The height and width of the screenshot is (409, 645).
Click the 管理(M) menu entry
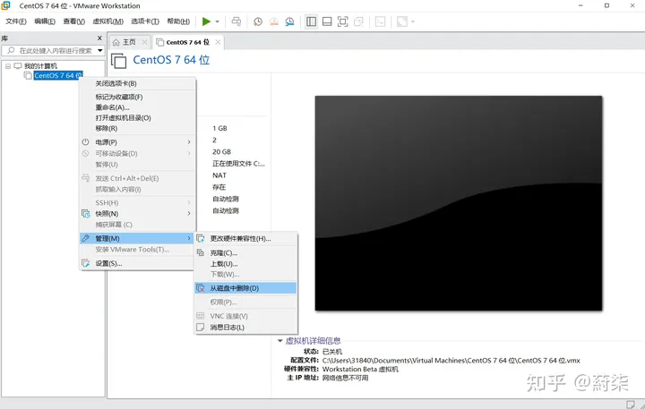(136, 238)
